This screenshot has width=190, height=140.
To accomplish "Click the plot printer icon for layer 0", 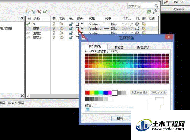I will (137, 24).
